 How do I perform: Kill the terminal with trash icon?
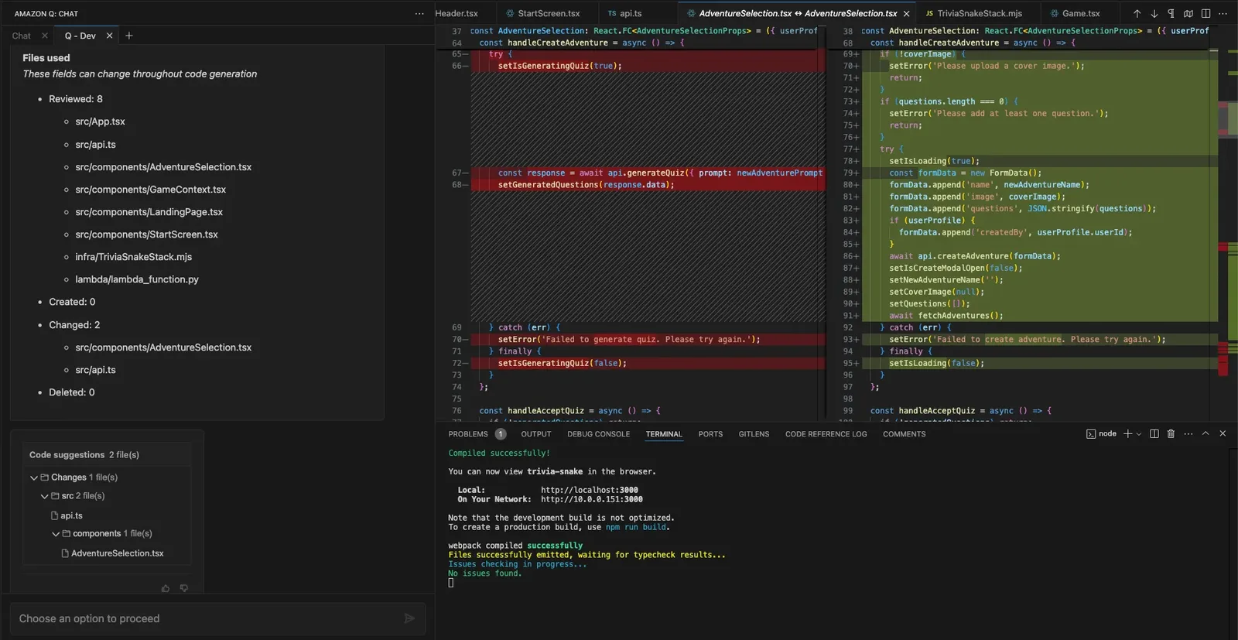1171,434
